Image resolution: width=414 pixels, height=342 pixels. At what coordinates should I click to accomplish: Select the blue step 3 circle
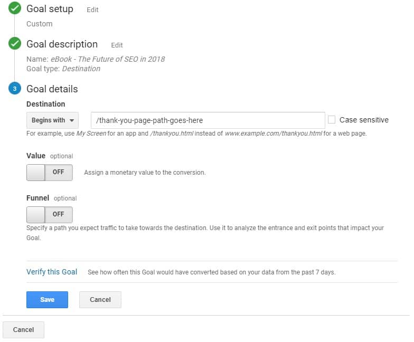(15, 89)
